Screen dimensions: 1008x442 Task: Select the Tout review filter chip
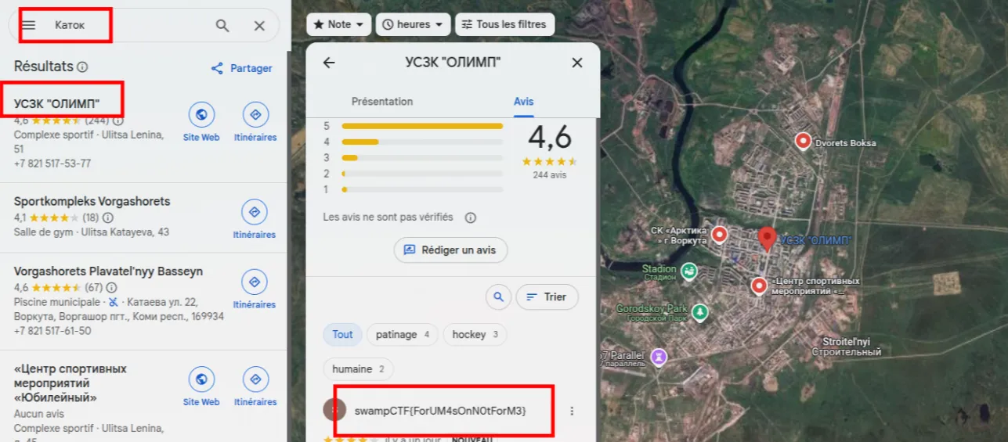tap(342, 335)
